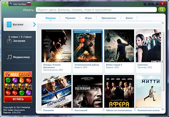The width and height of the screenshot is (169, 117).
Task: Click the MediaGet green arrow logo
Action: (4, 4)
